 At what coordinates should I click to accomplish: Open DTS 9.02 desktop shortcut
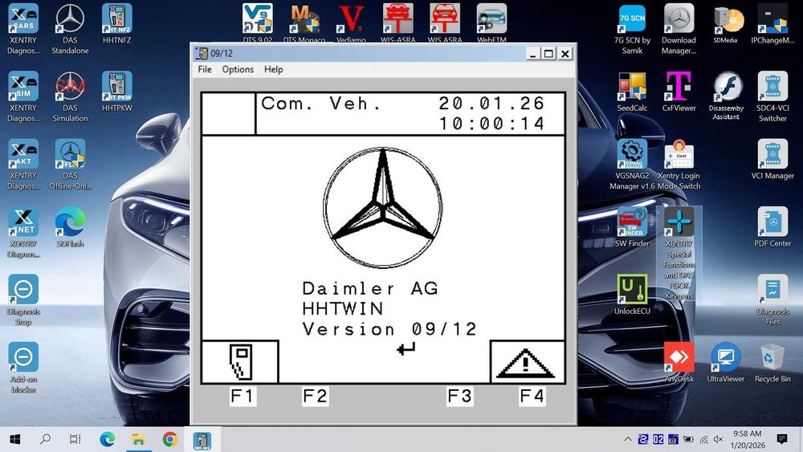pos(257,22)
